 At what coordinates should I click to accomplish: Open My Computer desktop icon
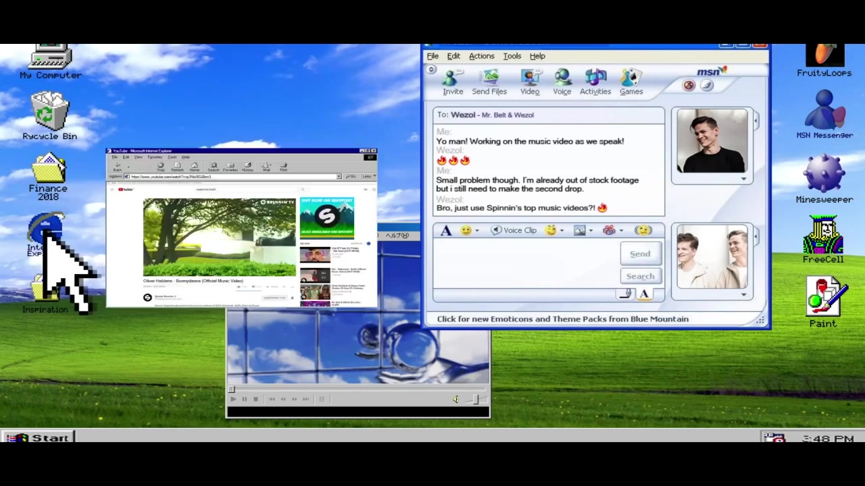51,62
